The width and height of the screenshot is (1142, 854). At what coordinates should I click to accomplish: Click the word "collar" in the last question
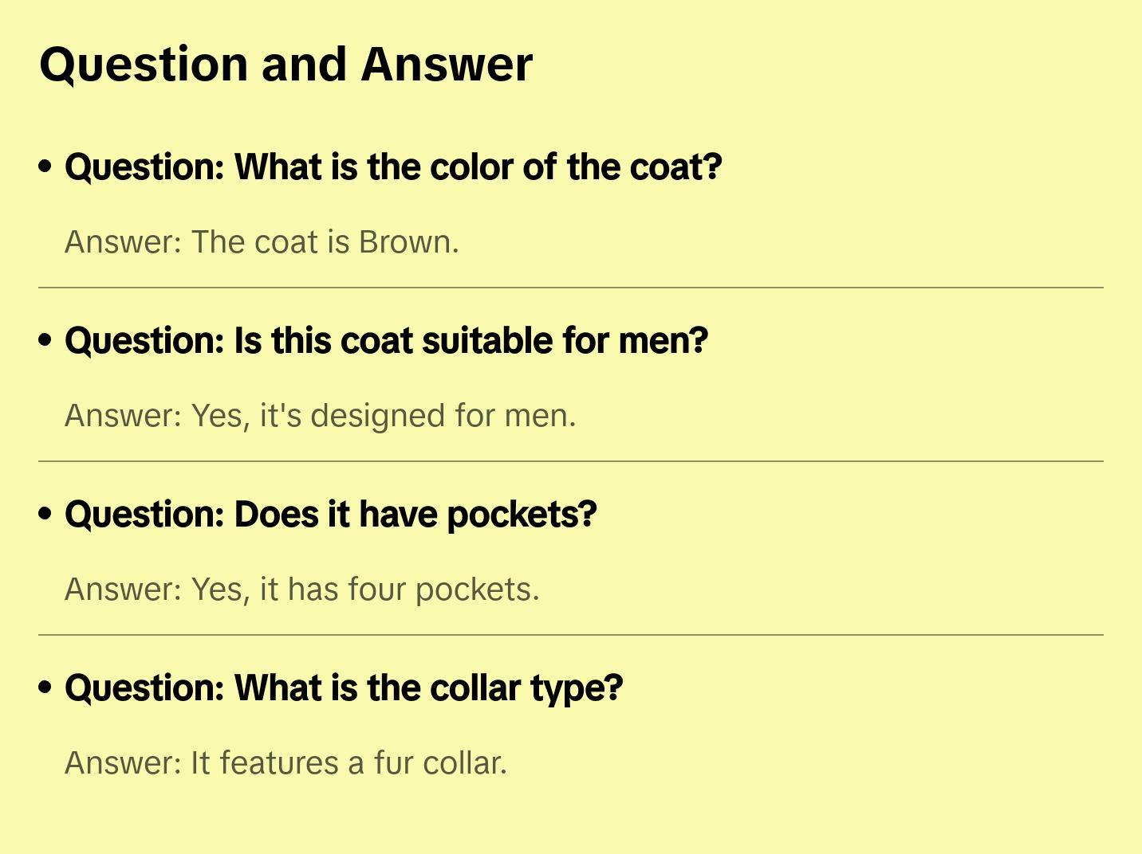[x=477, y=688]
